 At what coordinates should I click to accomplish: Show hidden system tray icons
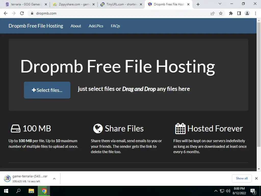[x=216, y=191]
